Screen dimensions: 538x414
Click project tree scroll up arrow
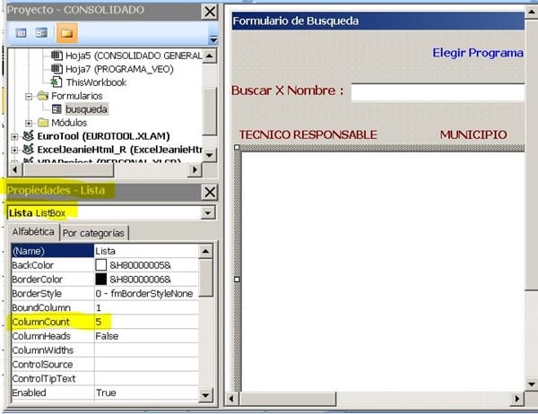210,56
